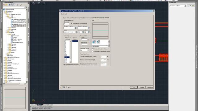Pick start of section point icon

coord(75,28)
